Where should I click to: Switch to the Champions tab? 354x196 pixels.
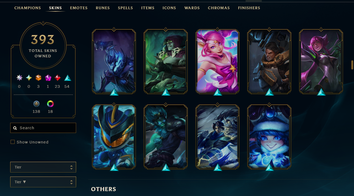click(x=28, y=8)
